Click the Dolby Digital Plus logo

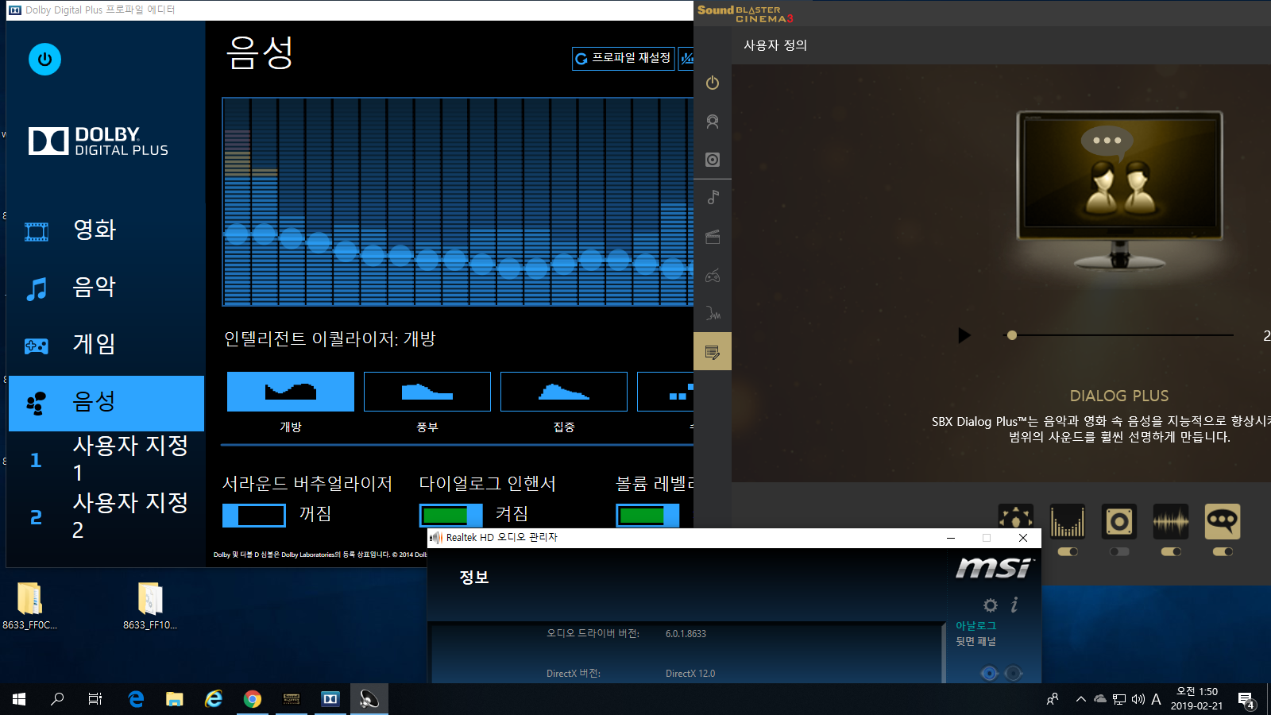point(99,141)
